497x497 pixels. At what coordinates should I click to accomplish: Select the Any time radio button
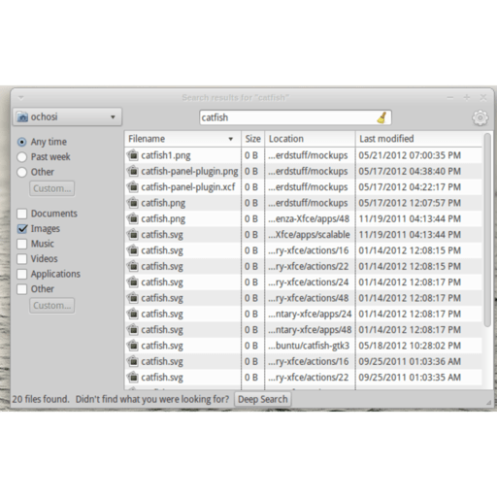click(x=21, y=142)
